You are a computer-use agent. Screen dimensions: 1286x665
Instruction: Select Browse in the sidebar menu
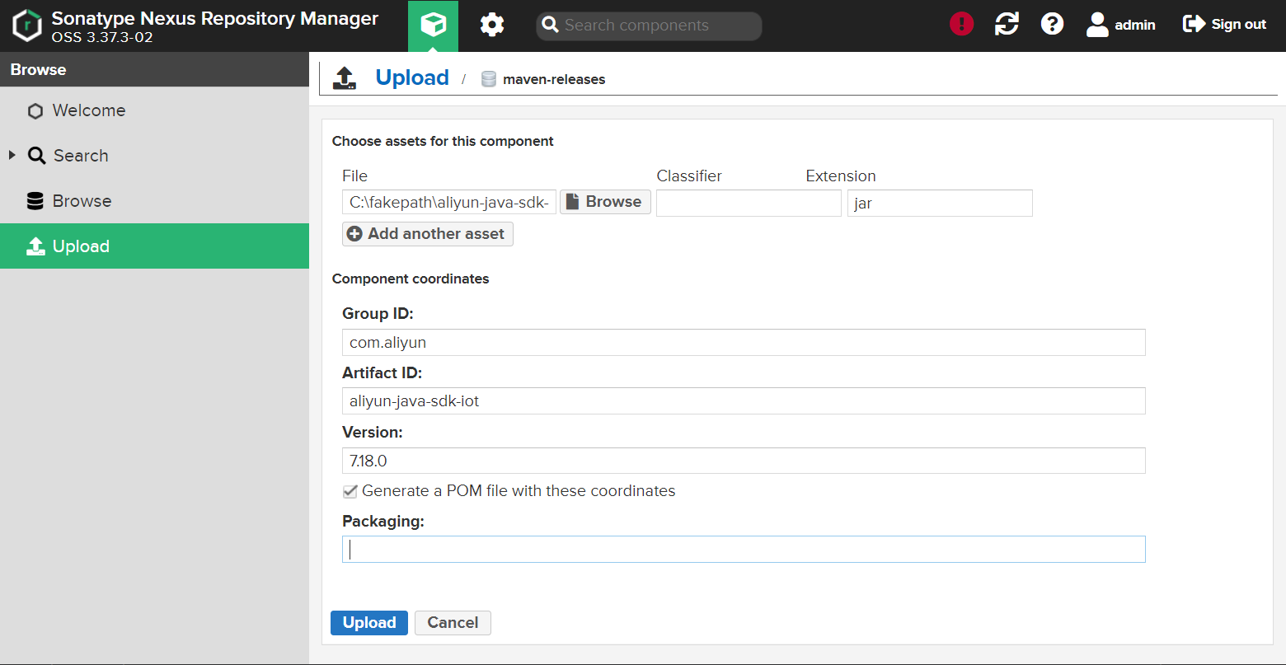pyautogui.click(x=155, y=201)
